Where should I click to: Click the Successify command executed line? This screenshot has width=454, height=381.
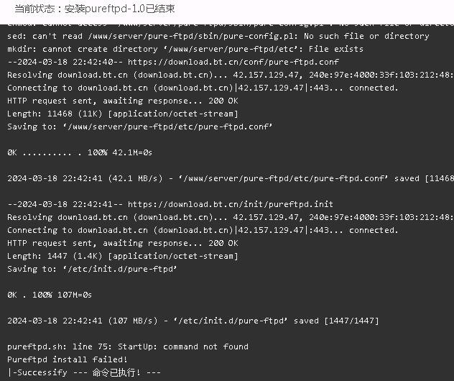[x=84, y=372]
